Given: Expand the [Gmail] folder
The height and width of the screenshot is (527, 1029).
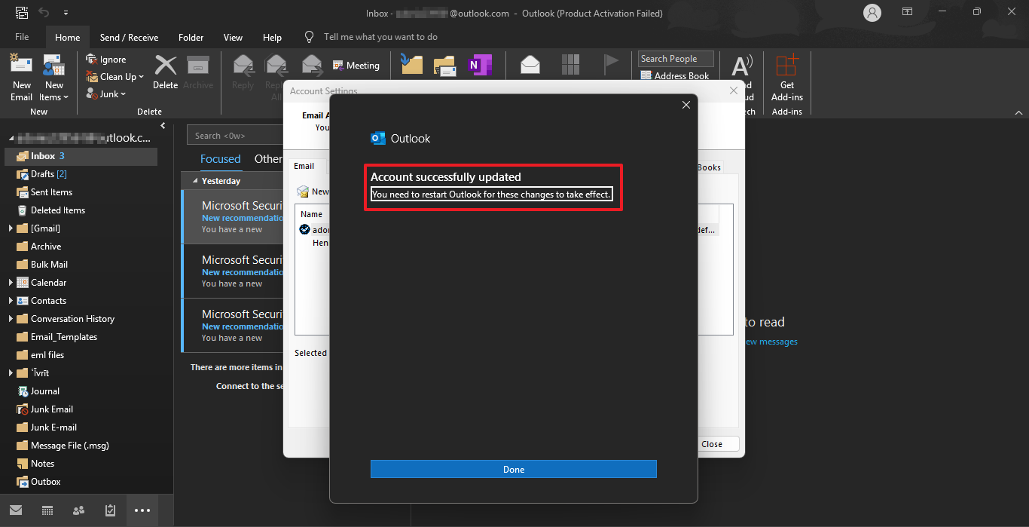Looking at the screenshot, I should tap(11, 228).
